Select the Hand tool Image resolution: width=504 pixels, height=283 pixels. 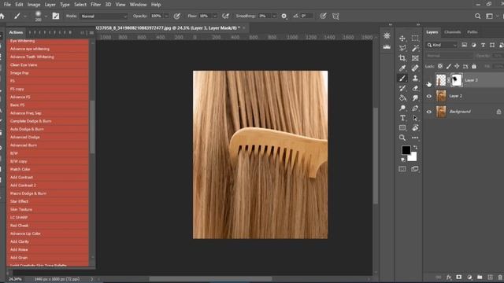(x=415, y=127)
